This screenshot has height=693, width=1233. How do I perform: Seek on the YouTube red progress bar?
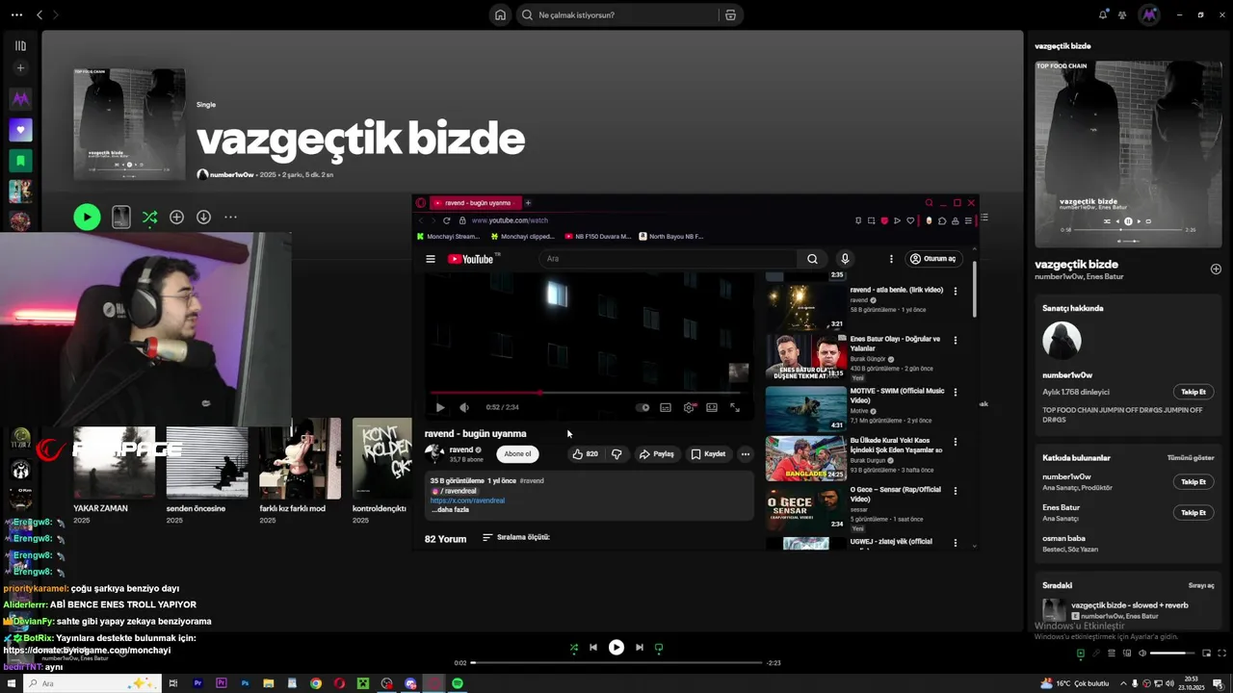click(586, 393)
